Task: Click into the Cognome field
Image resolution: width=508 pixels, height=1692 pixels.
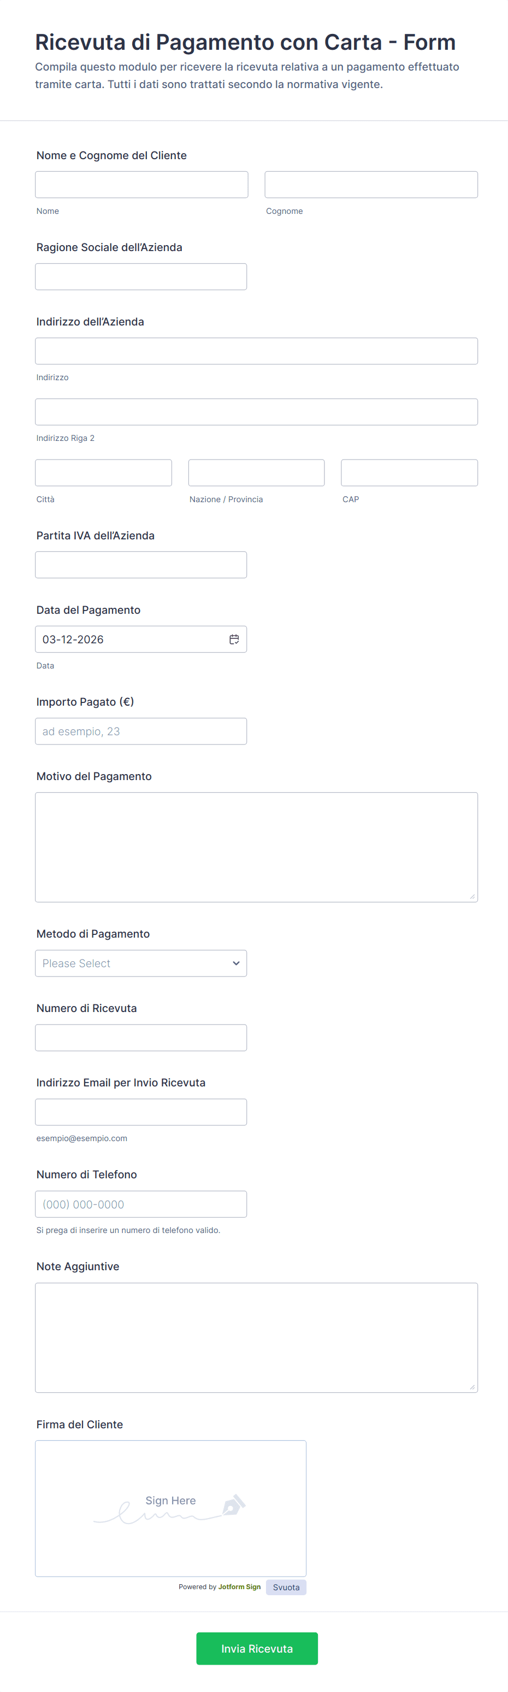Action: tap(371, 184)
